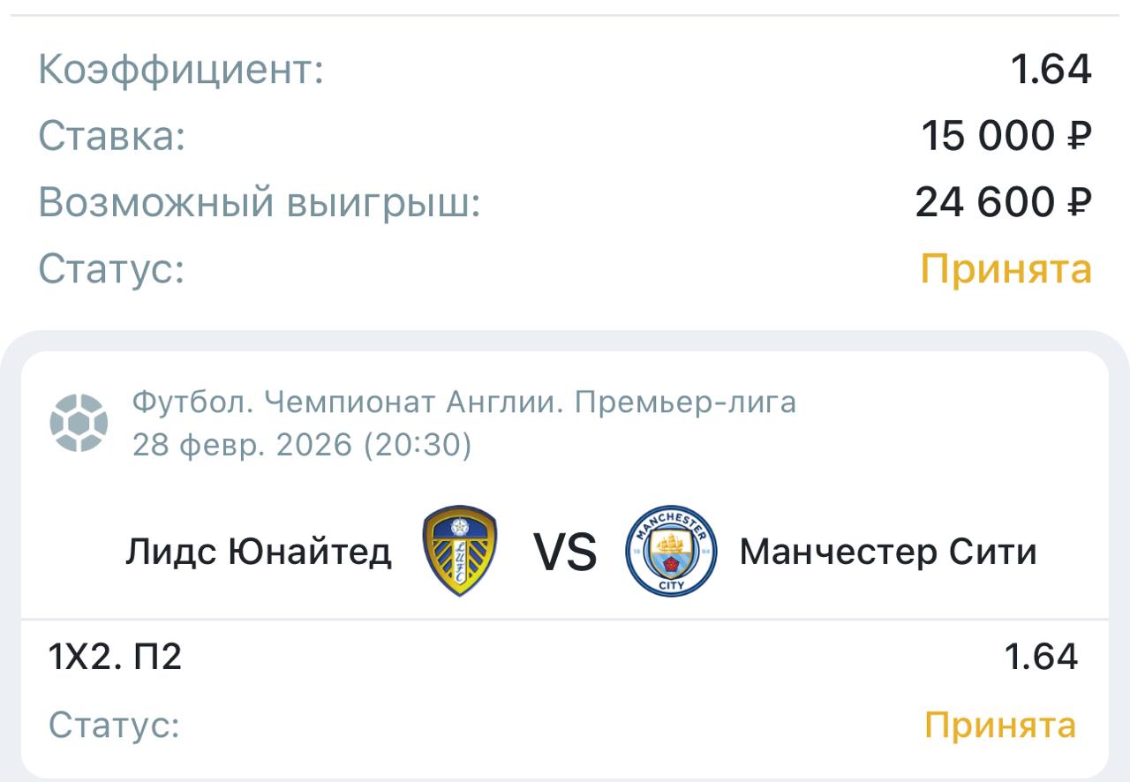Click the Статус label inside the match card
Image resolution: width=1130 pixels, height=782 pixels.
pyautogui.click(x=114, y=726)
